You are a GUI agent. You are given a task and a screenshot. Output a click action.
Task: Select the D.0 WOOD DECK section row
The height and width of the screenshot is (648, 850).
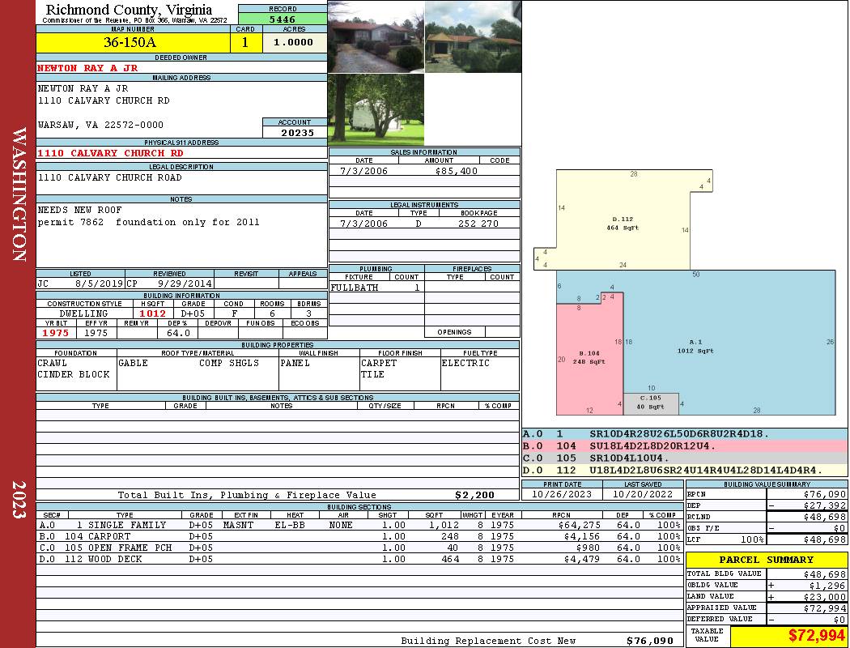point(359,559)
